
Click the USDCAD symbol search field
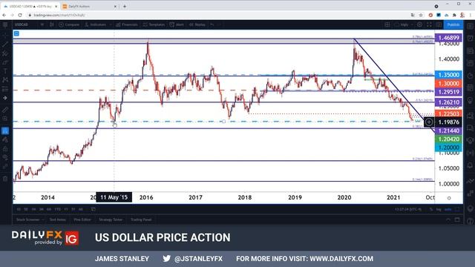[22, 24]
